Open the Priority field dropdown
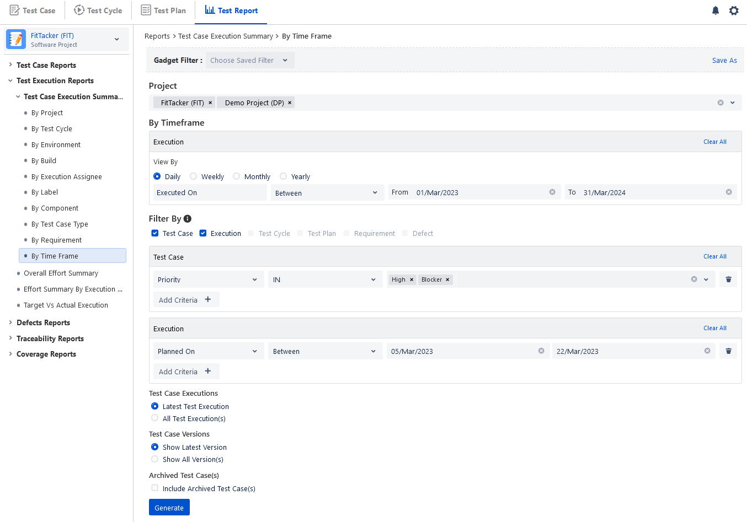The height and width of the screenshot is (522, 747). pos(209,279)
